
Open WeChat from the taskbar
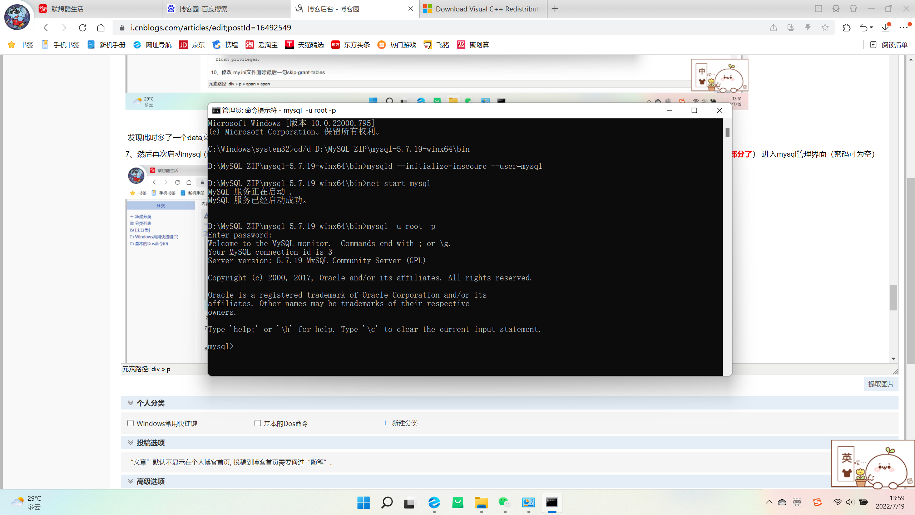pyautogui.click(x=504, y=502)
